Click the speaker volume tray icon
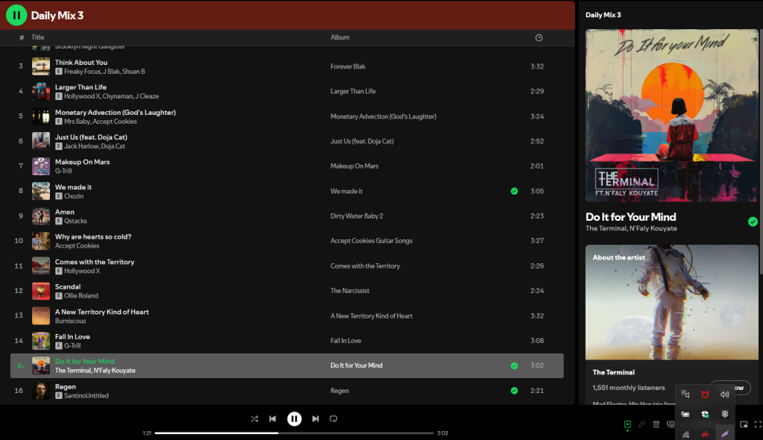 [x=724, y=395]
